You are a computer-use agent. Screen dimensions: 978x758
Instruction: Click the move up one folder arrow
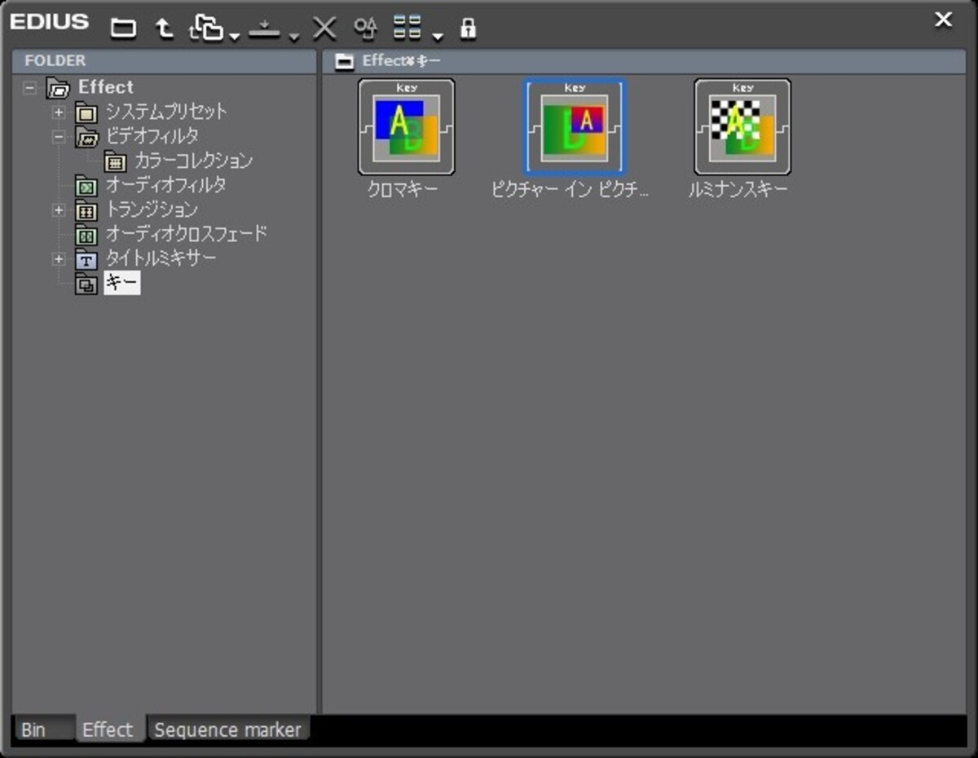pos(165,29)
